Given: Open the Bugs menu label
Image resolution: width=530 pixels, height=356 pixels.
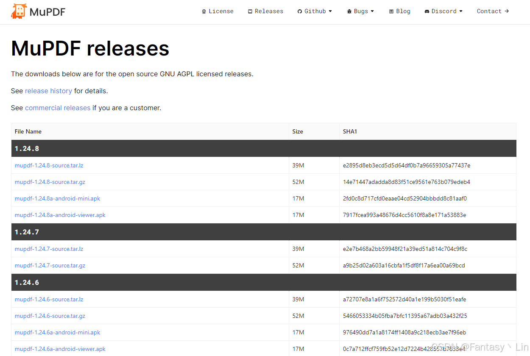Looking at the screenshot, I should coord(361,11).
